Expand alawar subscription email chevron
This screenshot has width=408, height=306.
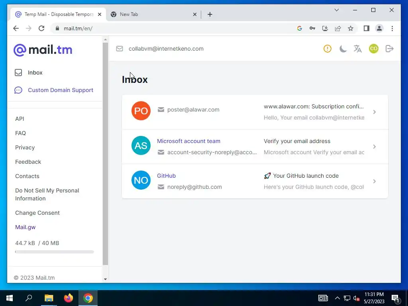click(x=375, y=112)
